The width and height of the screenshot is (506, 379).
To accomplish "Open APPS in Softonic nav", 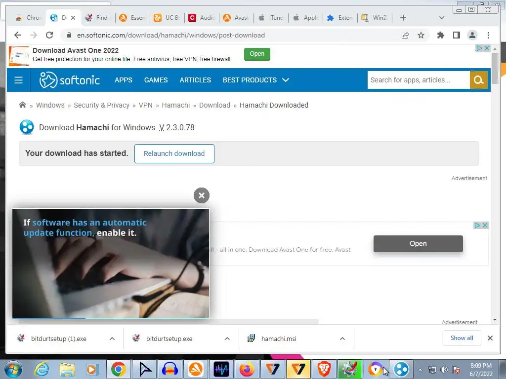I will tap(124, 80).
